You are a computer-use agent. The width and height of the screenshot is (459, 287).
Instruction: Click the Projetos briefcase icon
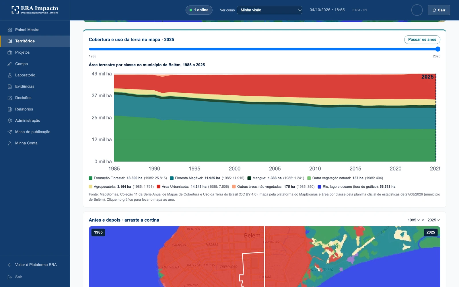[10, 53]
